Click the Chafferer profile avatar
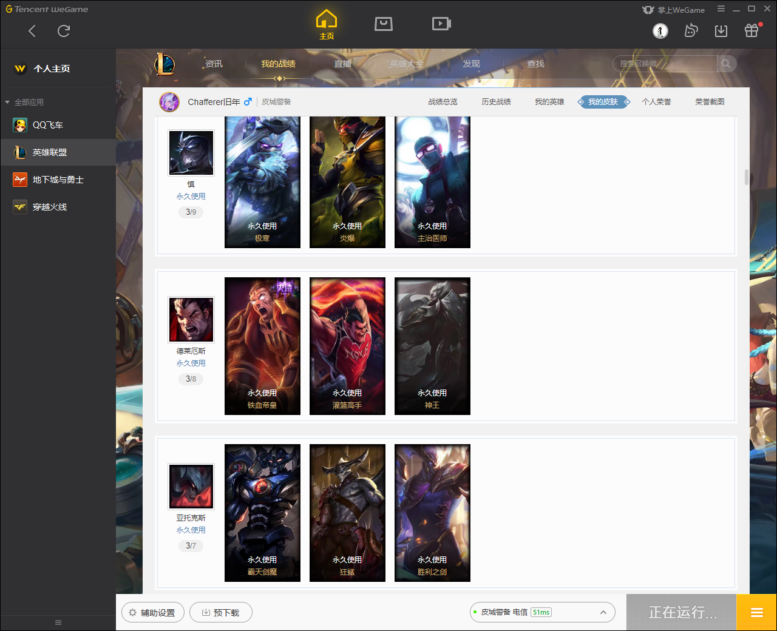777x631 pixels. pyautogui.click(x=169, y=102)
